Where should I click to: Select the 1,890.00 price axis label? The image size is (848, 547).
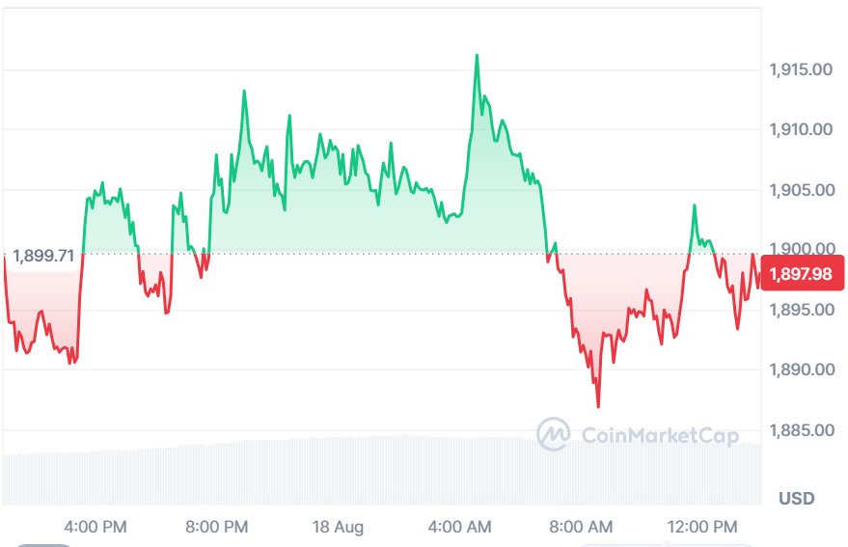tap(802, 369)
